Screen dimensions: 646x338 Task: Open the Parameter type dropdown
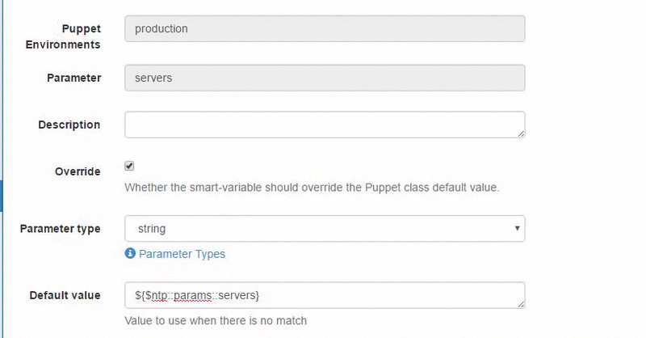tap(325, 229)
